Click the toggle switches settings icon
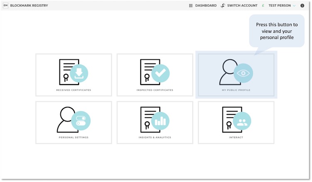312x182 pixels. pos(81,121)
